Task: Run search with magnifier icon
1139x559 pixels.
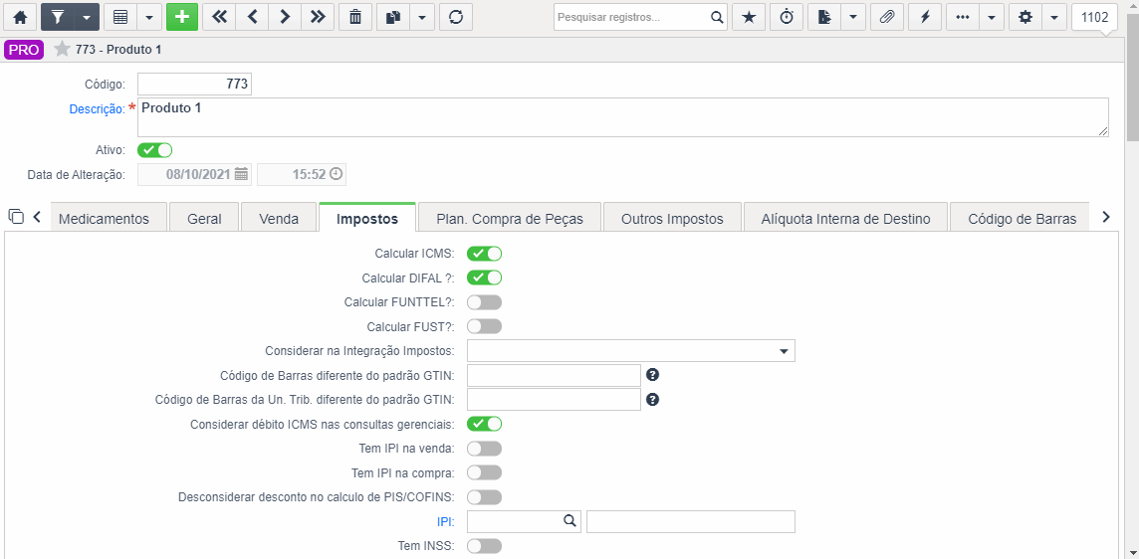Action: (716, 17)
